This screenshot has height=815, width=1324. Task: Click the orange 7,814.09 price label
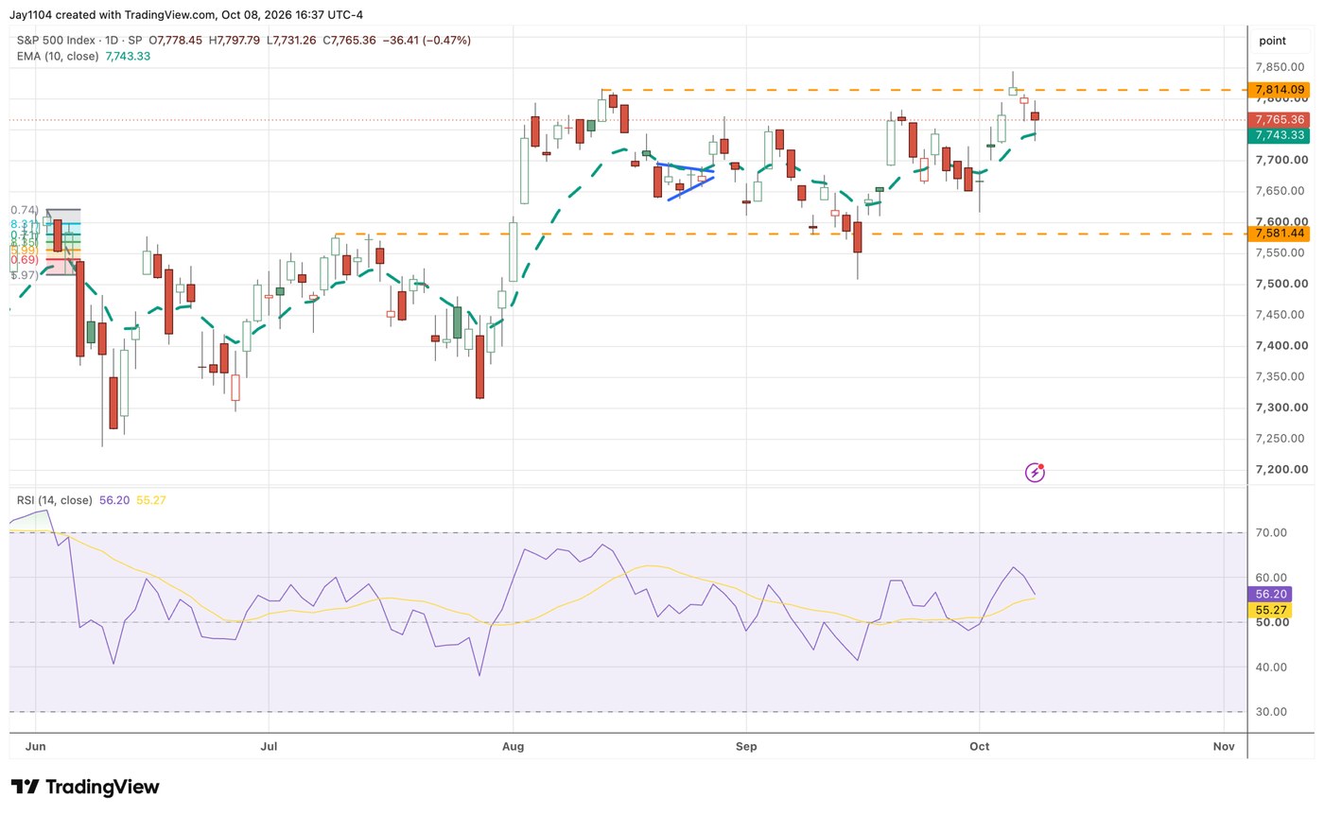pos(1279,90)
